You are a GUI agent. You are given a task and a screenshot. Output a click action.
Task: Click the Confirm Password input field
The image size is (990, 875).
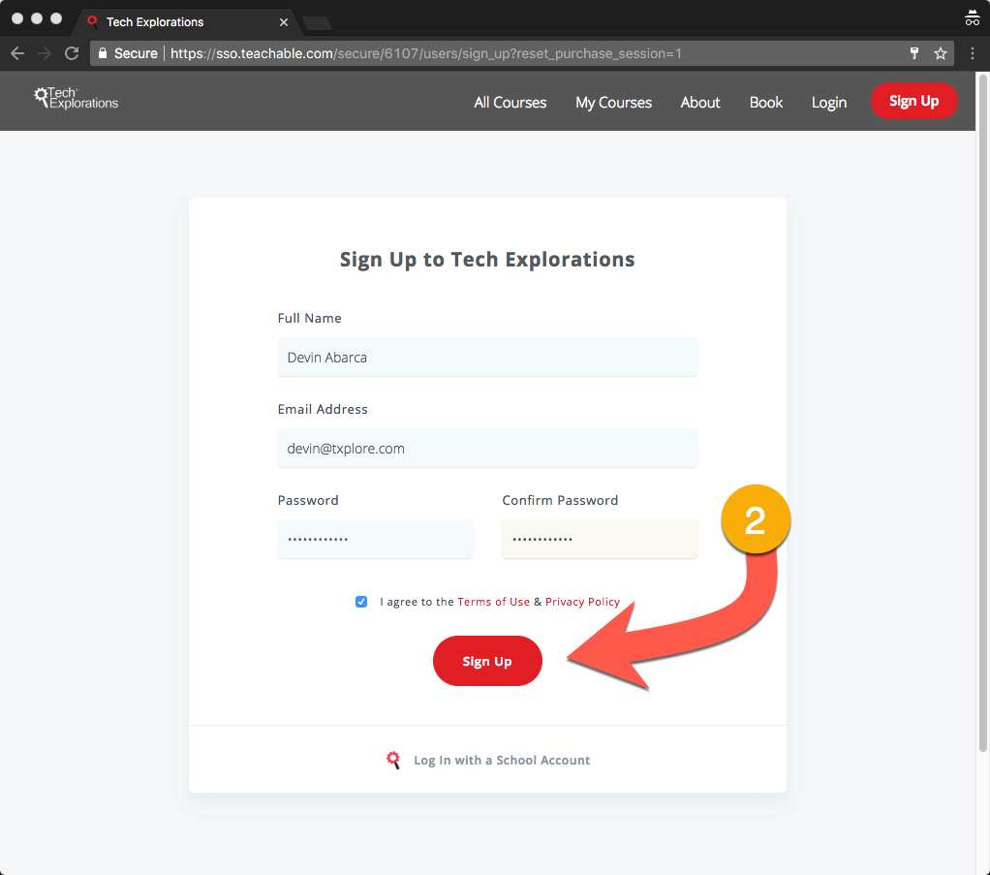(x=600, y=539)
